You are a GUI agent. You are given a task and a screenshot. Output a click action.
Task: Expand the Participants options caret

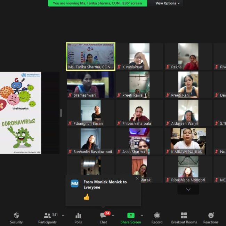pos(63,215)
